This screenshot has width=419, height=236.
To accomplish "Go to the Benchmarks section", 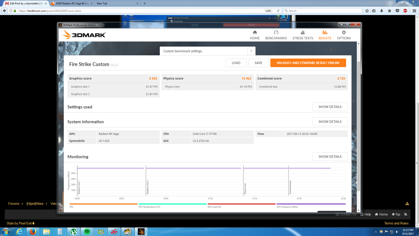I will (276, 35).
